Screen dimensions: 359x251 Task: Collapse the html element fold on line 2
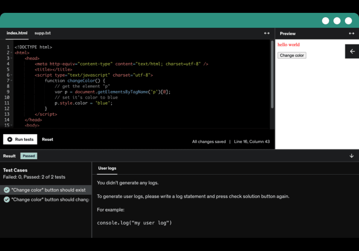click(x=11, y=53)
